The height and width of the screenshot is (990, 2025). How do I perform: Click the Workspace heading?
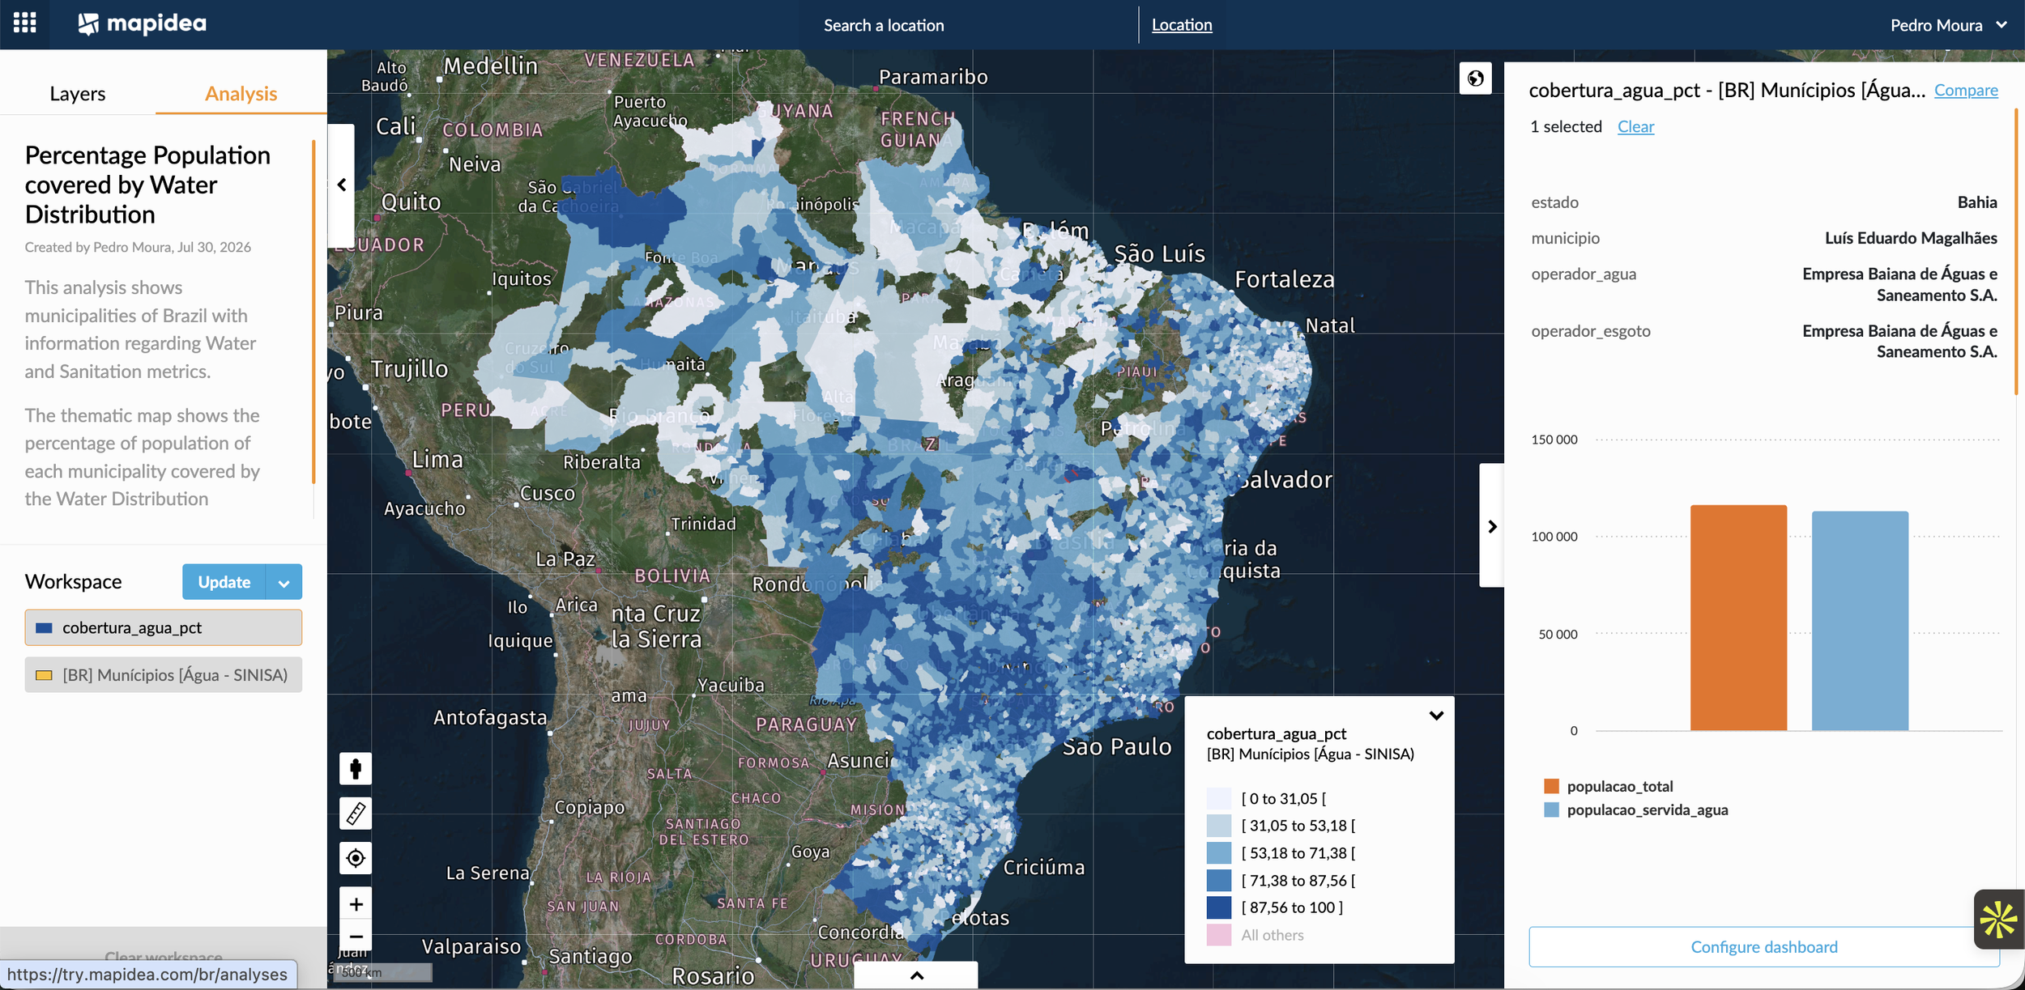coord(73,582)
